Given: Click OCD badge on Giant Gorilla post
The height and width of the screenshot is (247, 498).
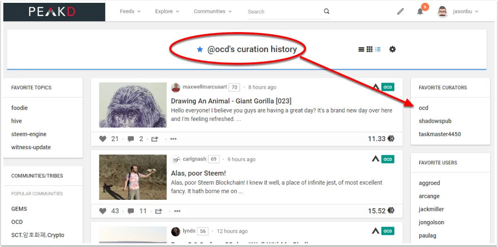Looking at the screenshot, I should point(388,87).
